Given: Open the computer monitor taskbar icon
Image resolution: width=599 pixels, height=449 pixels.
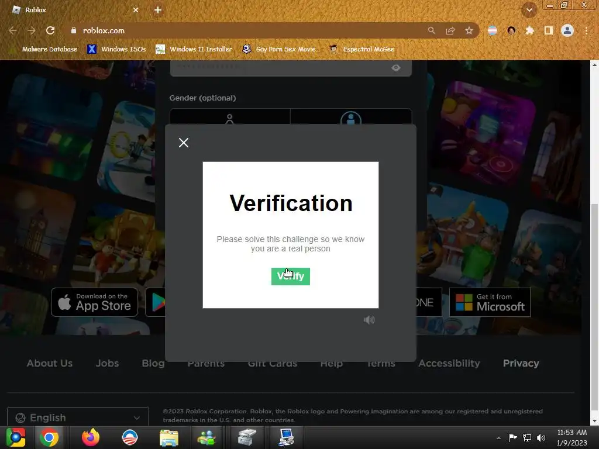Looking at the screenshot, I should tap(285, 437).
